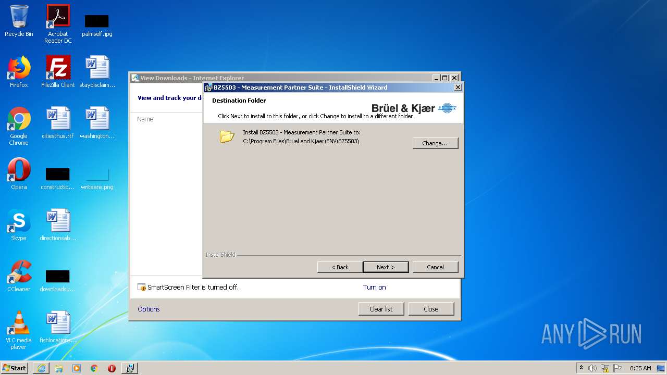Screen dimensions: 667x375
Task: Launch the Skype desktop shortcut
Action: pos(19,225)
